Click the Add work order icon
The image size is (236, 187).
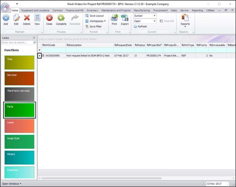(6, 18)
